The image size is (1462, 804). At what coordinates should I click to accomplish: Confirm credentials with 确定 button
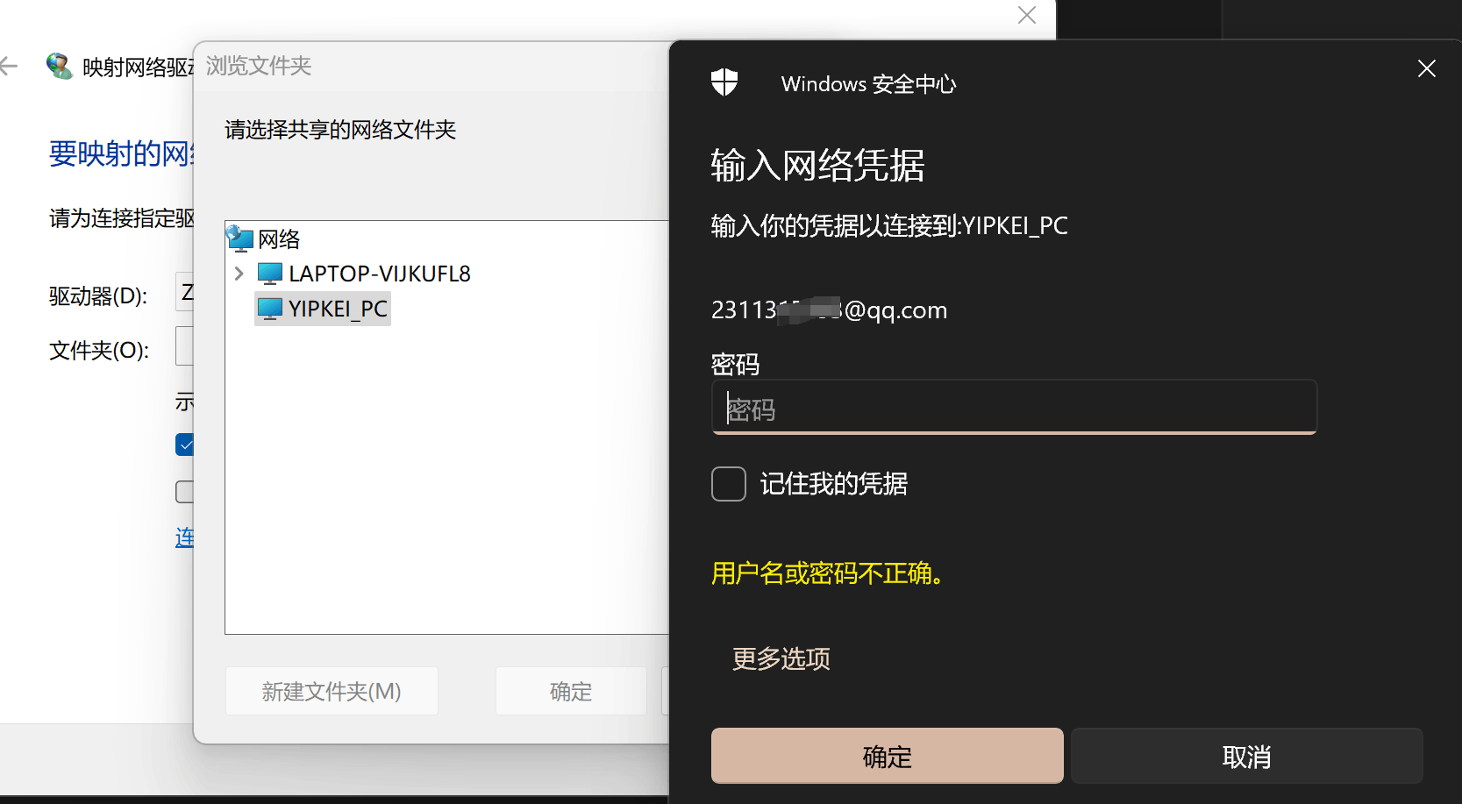[887, 756]
